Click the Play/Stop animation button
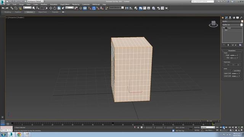The height and width of the screenshot is (137, 244). pyautogui.click(x=224, y=127)
